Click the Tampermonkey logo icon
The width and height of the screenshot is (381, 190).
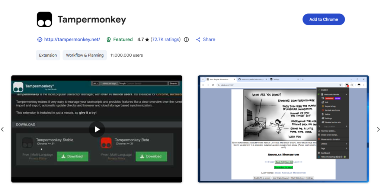(x=45, y=19)
